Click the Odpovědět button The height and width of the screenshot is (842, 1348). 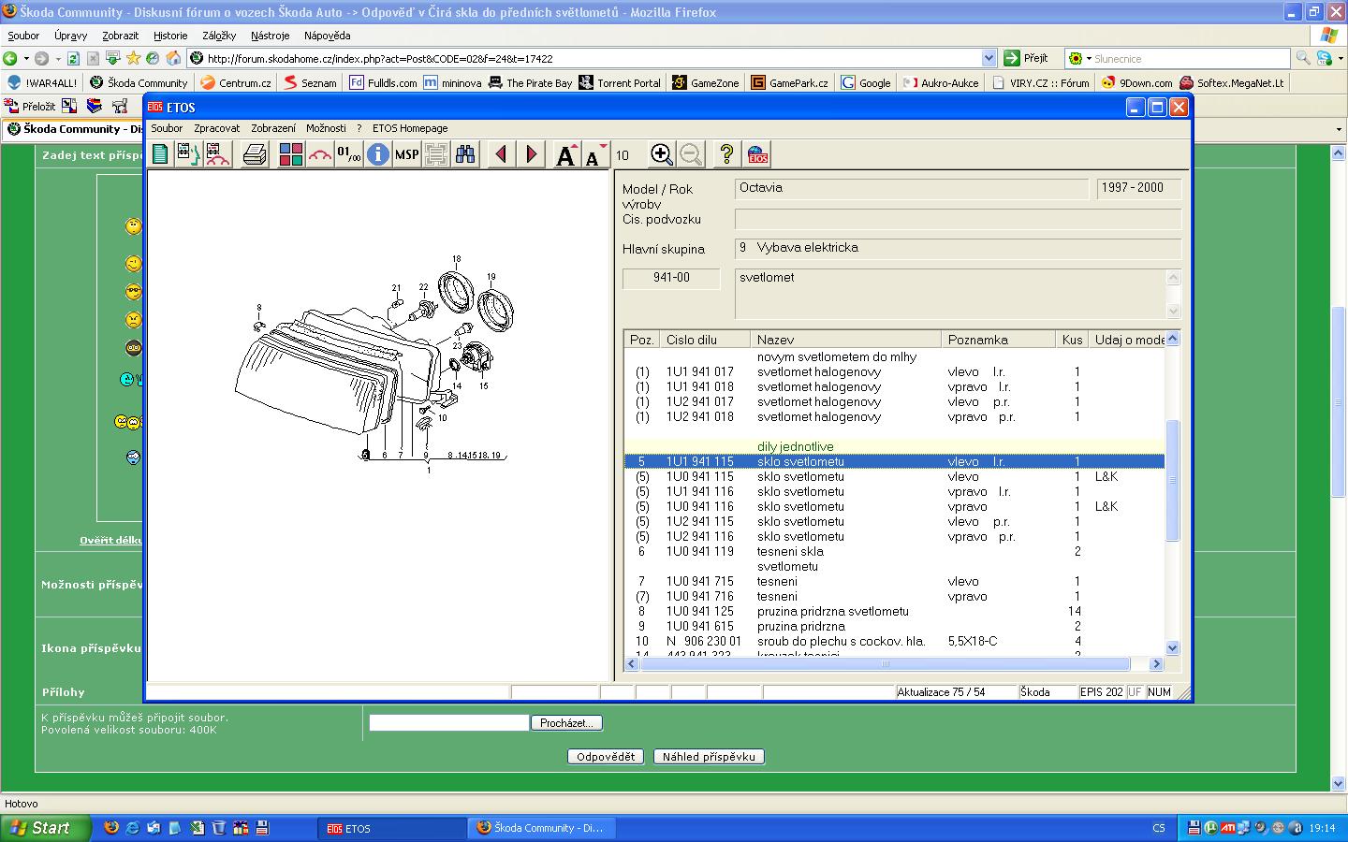[x=606, y=757]
